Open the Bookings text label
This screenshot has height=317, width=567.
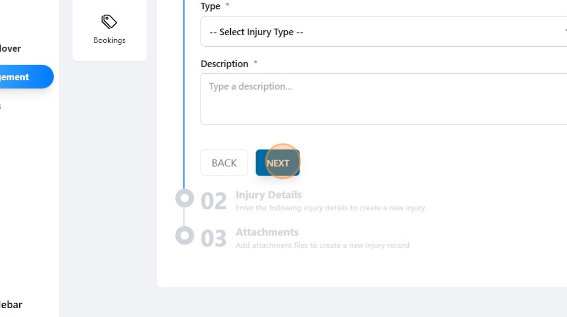(109, 40)
